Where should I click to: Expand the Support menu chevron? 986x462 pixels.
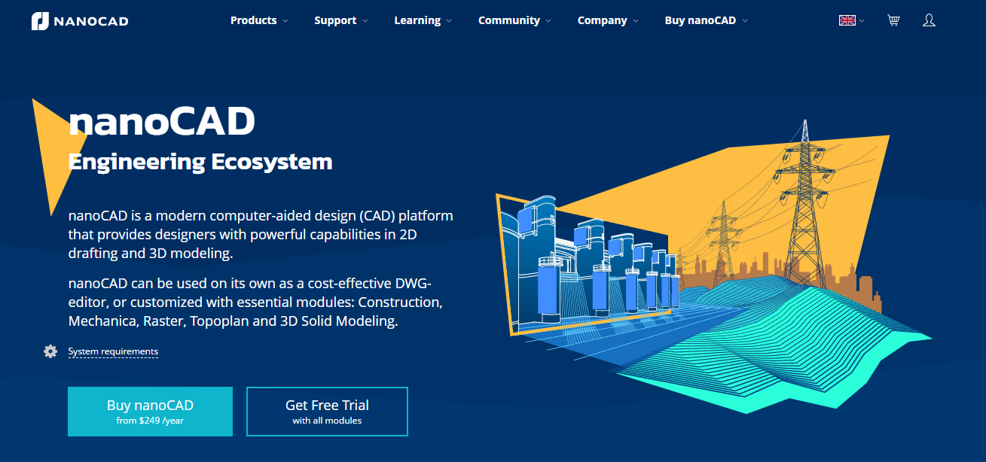tap(365, 21)
